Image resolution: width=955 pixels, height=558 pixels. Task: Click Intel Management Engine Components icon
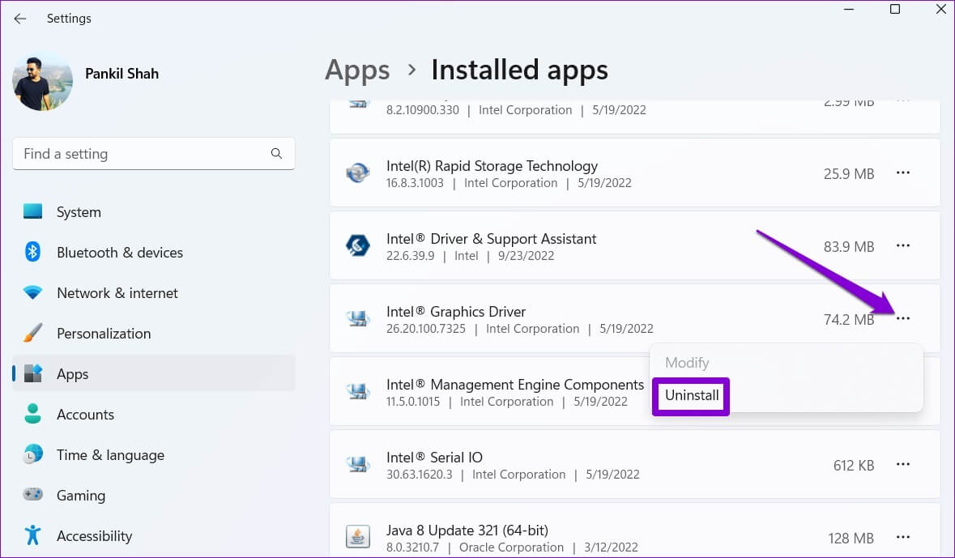click(357, 391)
